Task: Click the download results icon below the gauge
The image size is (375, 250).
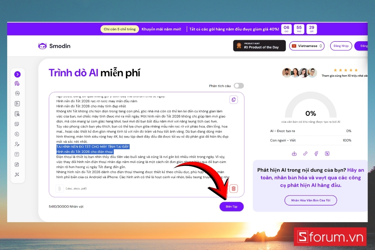Action: (294, 153)
